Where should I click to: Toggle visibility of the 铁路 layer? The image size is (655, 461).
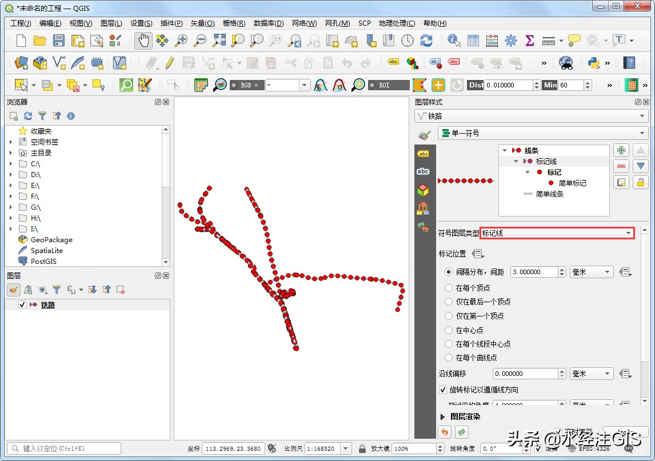(x=22, y=305)
